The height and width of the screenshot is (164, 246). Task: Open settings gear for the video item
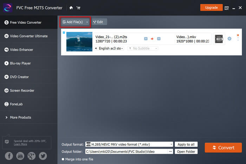(x=229, y=39)
